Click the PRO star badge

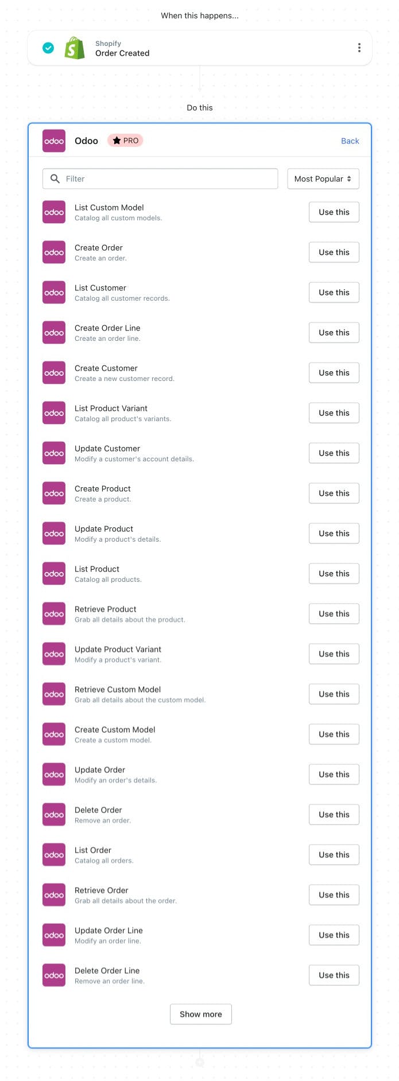pos(125,141)
